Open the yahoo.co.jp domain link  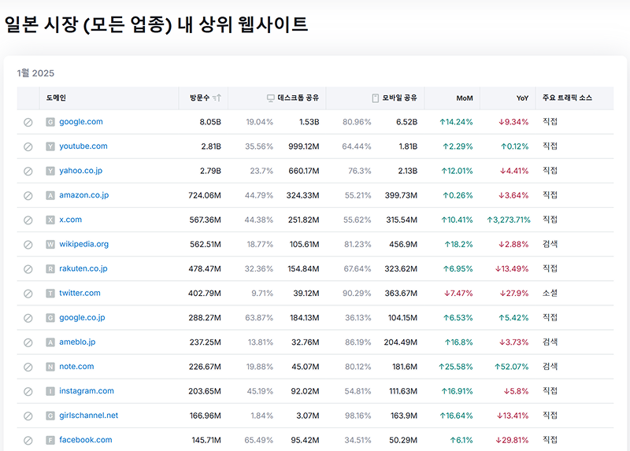coord(81,171)
